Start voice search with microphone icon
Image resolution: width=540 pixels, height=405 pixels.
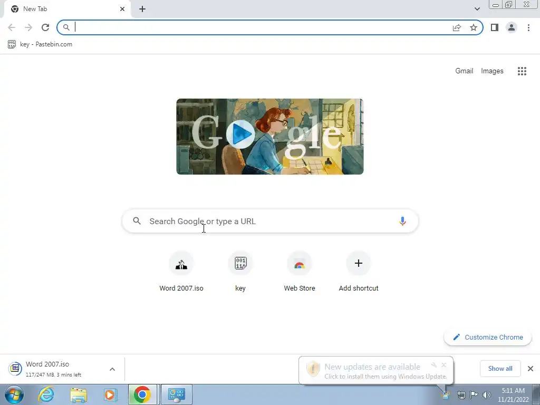(402, 221)
